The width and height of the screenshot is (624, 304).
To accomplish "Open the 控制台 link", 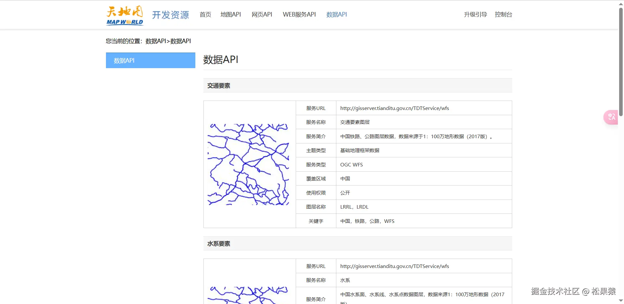I will click(503, 15).
